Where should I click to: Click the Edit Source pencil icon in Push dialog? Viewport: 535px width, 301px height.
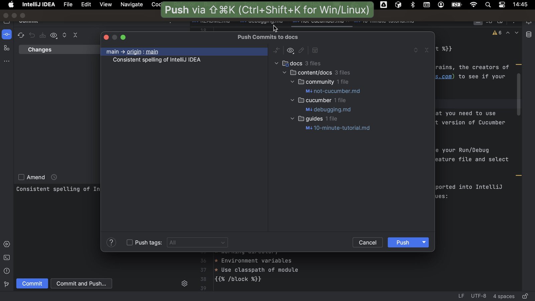point(301,50)
